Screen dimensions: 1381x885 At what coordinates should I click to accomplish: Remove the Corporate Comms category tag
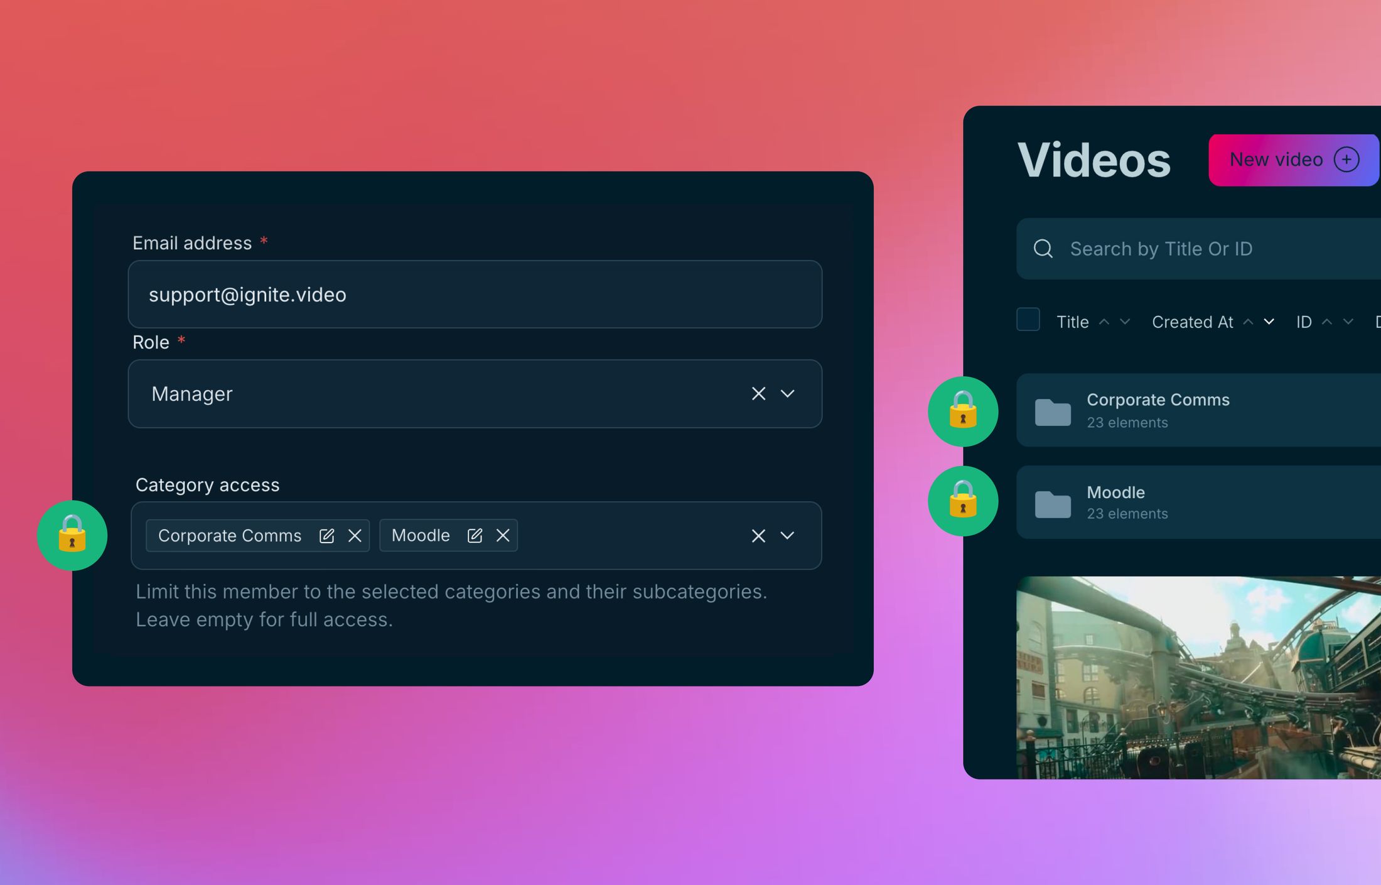coord(355,536)
